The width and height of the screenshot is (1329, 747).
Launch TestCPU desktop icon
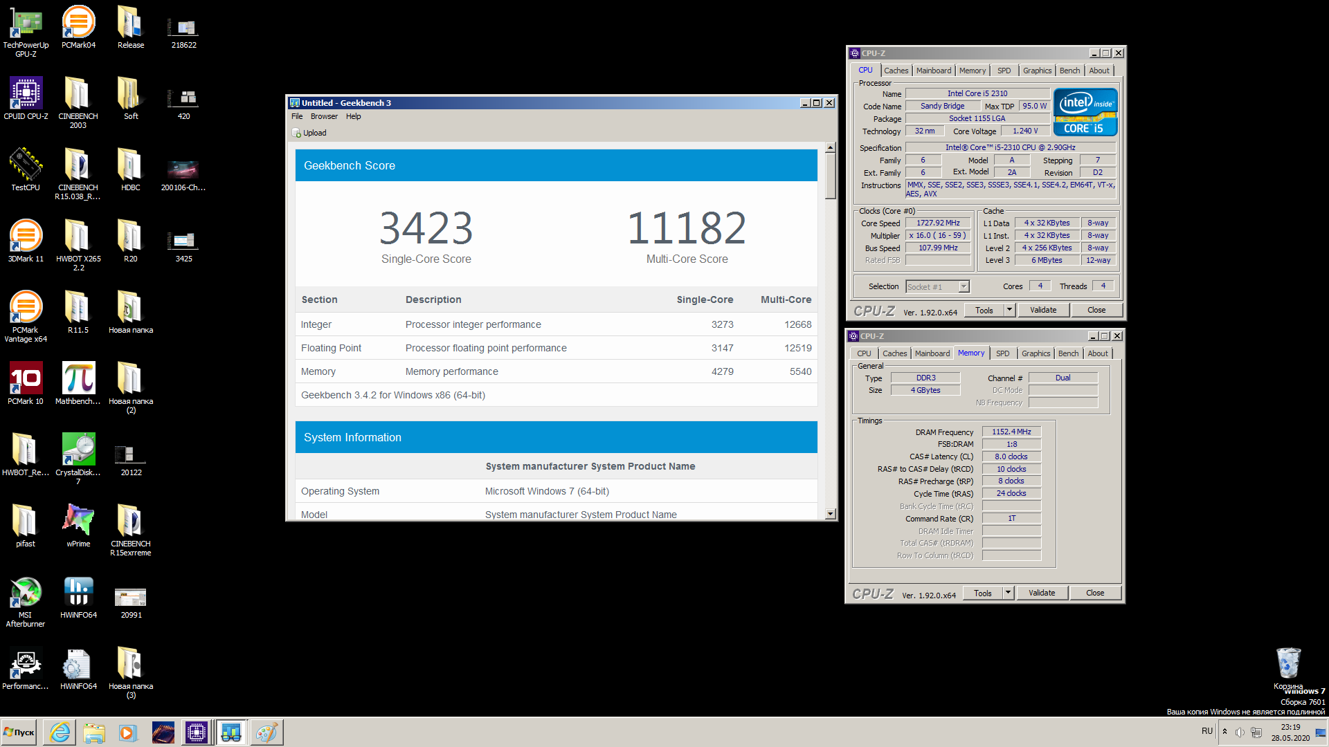(x=26, y=169)
